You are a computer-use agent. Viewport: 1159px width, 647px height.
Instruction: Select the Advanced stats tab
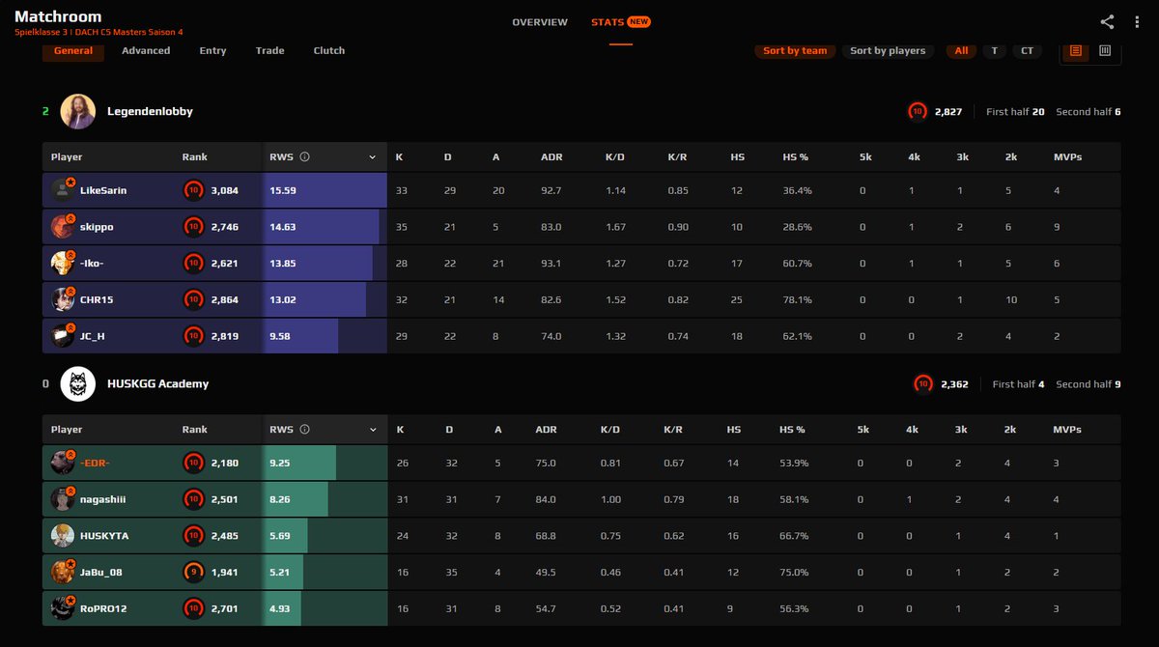(146, 50)
